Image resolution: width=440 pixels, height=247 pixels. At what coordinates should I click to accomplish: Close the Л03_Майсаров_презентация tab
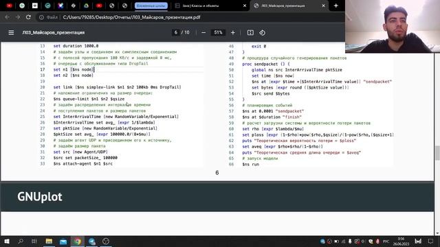tap(323, 5)
